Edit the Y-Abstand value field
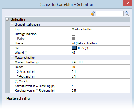 [x=100, y=76]
